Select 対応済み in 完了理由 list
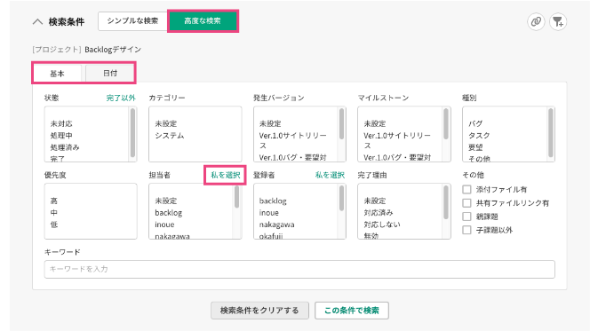Image resolution: width=590 pixels, height=331 pixels. point(379,213)
